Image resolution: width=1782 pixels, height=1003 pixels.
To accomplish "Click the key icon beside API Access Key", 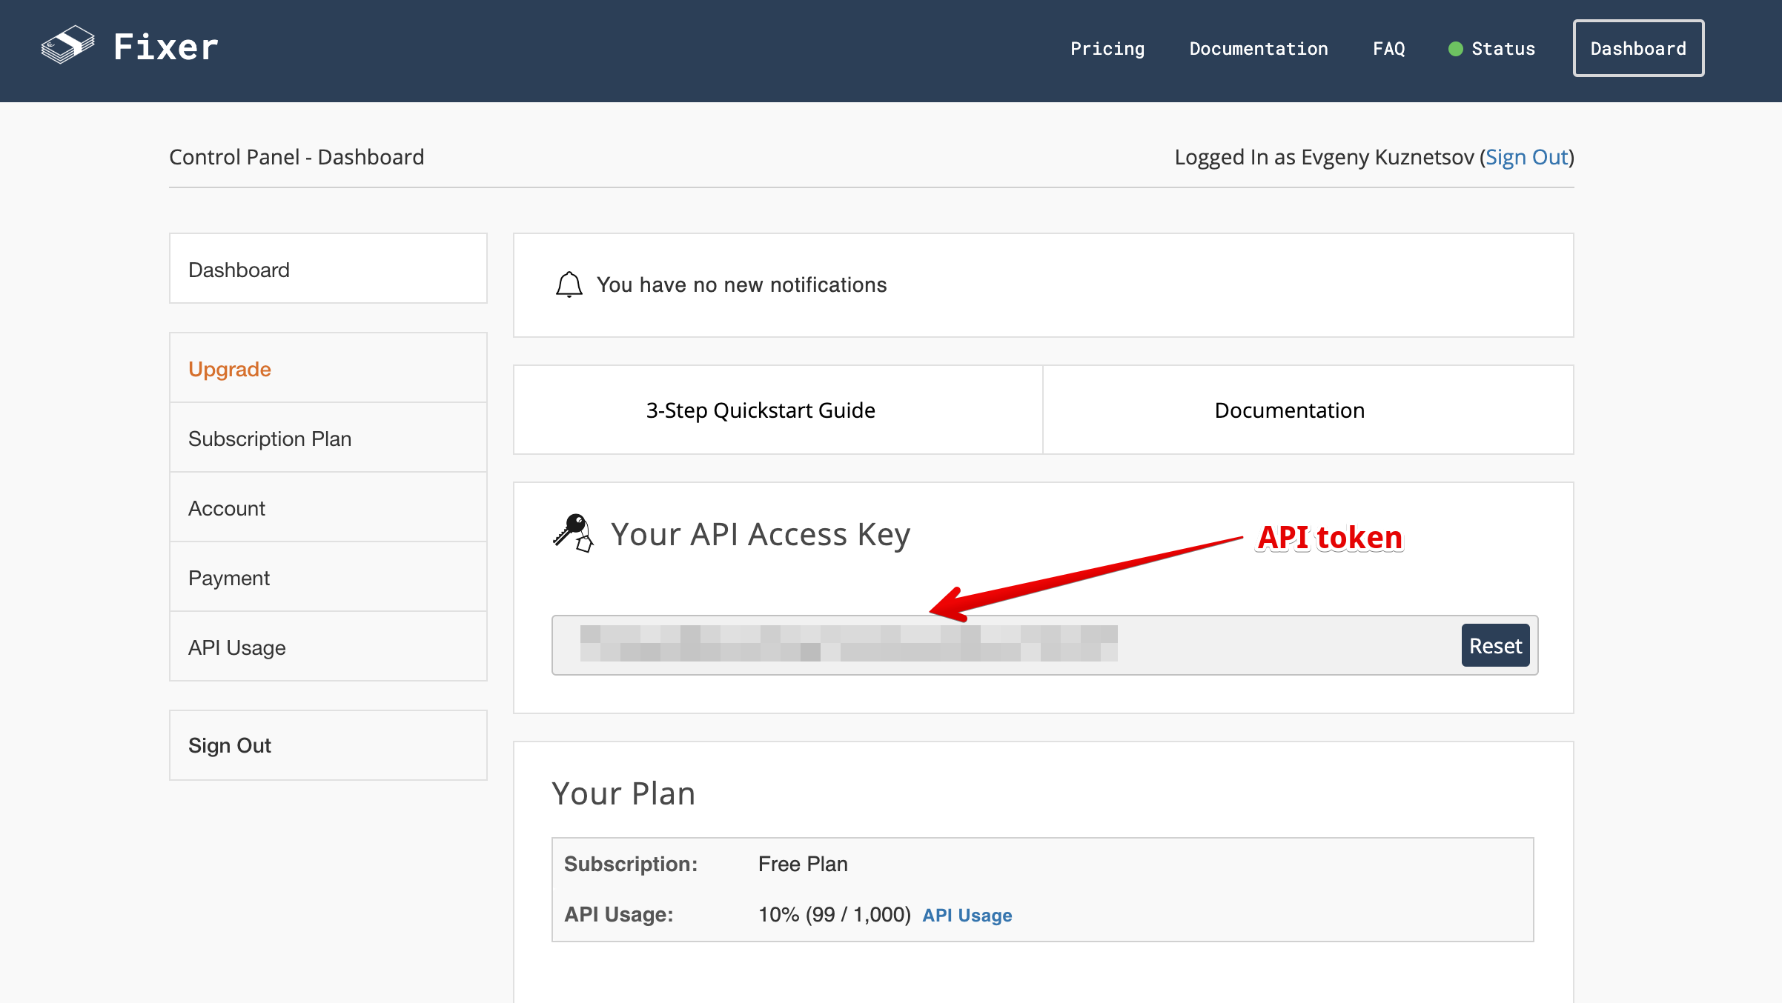I will point(573,533).
